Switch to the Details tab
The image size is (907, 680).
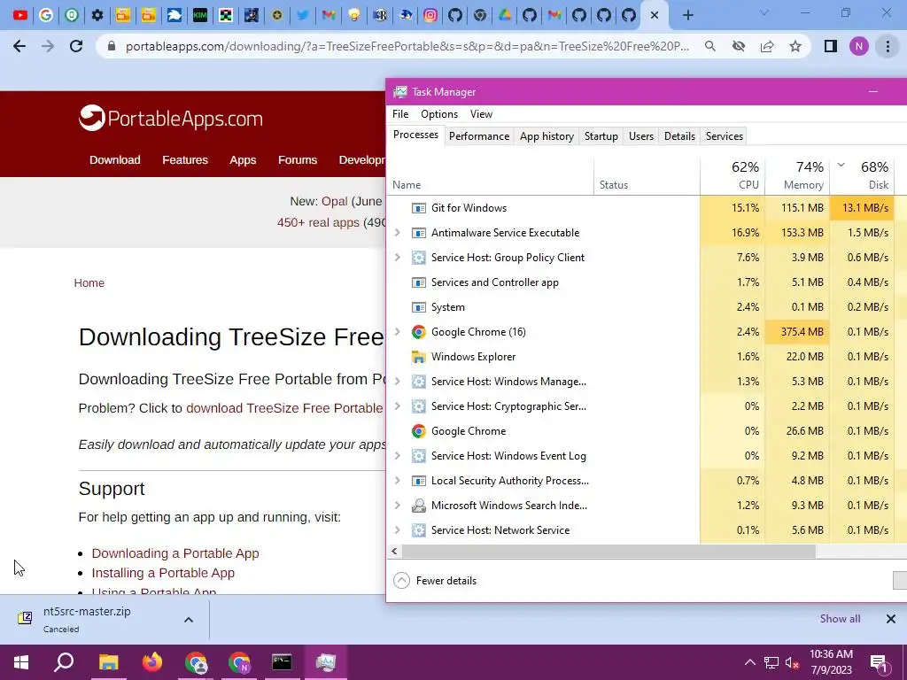coord(679,136)
